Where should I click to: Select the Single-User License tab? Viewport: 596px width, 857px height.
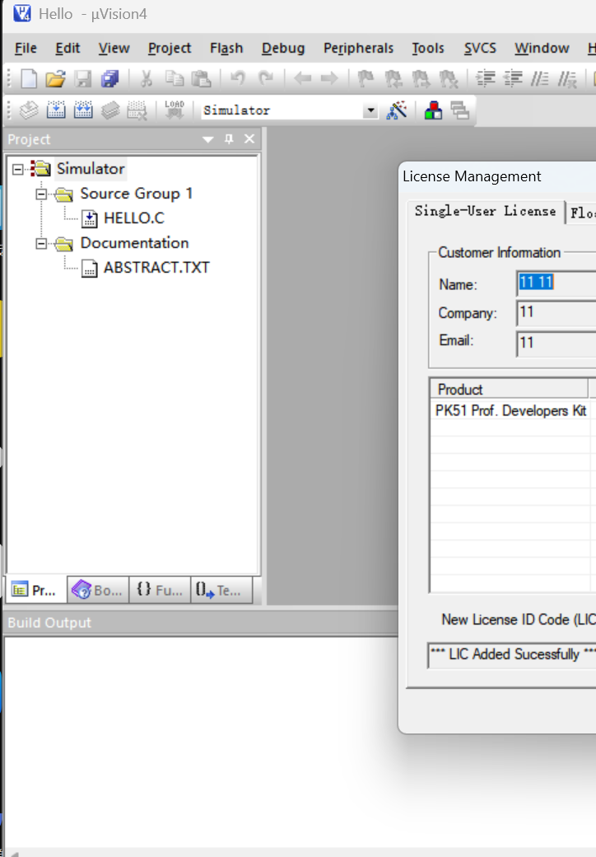click(x=485, y=211)
